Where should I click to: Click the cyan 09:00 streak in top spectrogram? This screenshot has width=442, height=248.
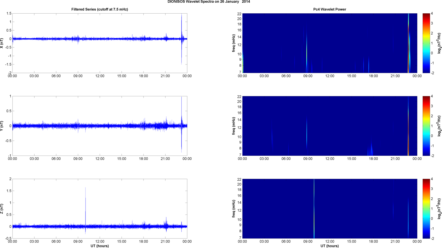tap(307, 52)
